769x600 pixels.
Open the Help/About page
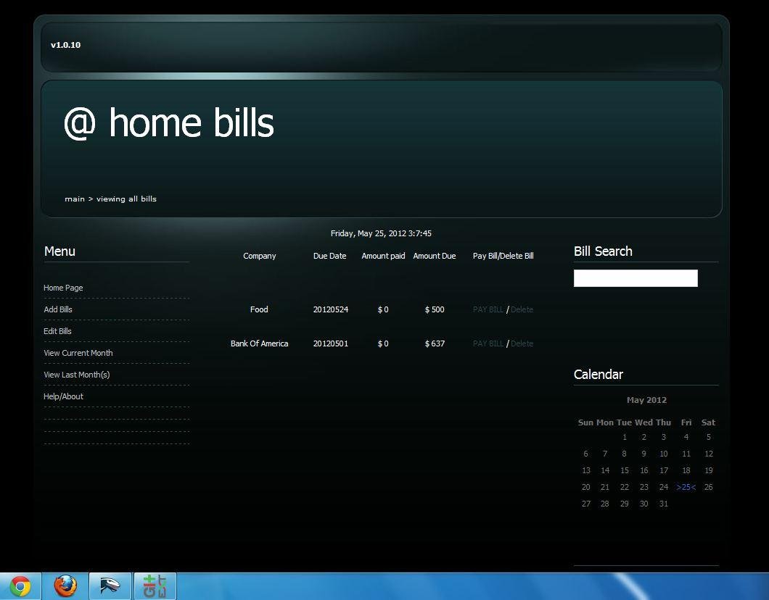click(x=63, y=396)
